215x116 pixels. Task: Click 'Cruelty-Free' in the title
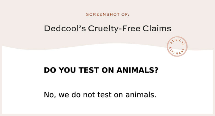coord(114,29)
